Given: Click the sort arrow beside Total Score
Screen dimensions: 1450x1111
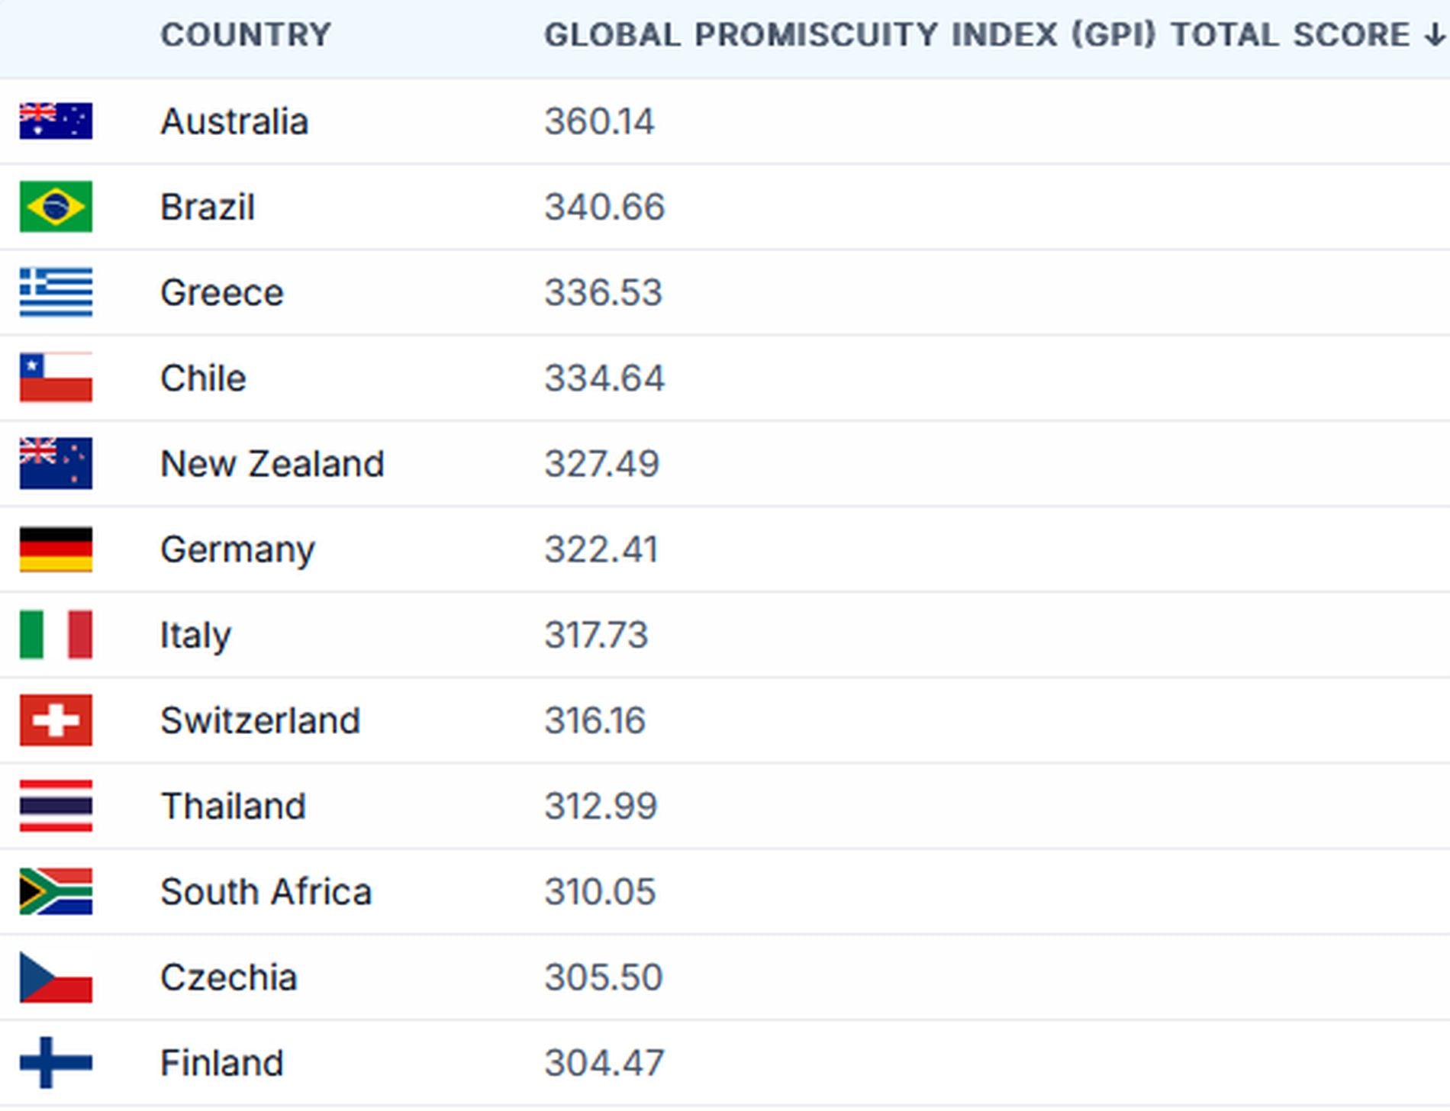Looking at the screenshot, I should [x=1435, y=35].
